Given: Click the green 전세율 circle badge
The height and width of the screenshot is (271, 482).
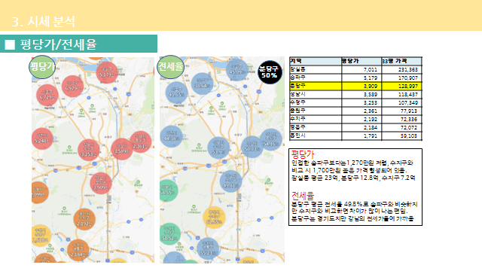Looking at the screenshot, I should (x=170, y=66).
